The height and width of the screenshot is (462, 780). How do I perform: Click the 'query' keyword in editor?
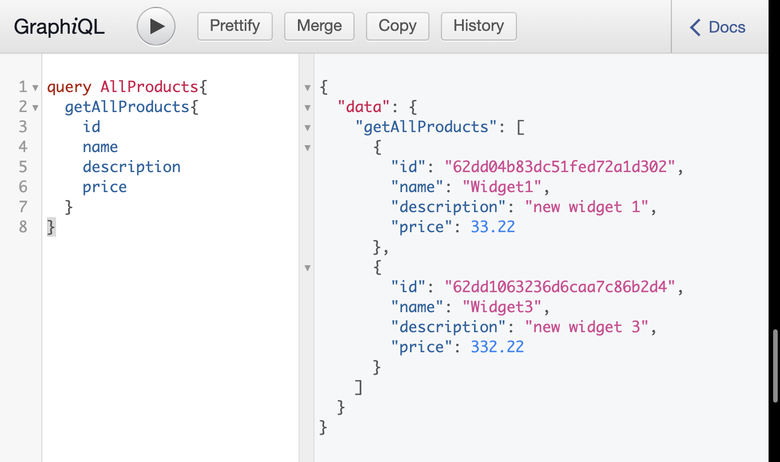pos(69,87)
